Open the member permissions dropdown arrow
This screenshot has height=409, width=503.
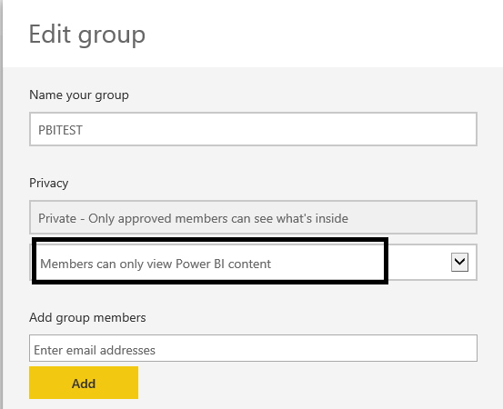click(459, 262)
